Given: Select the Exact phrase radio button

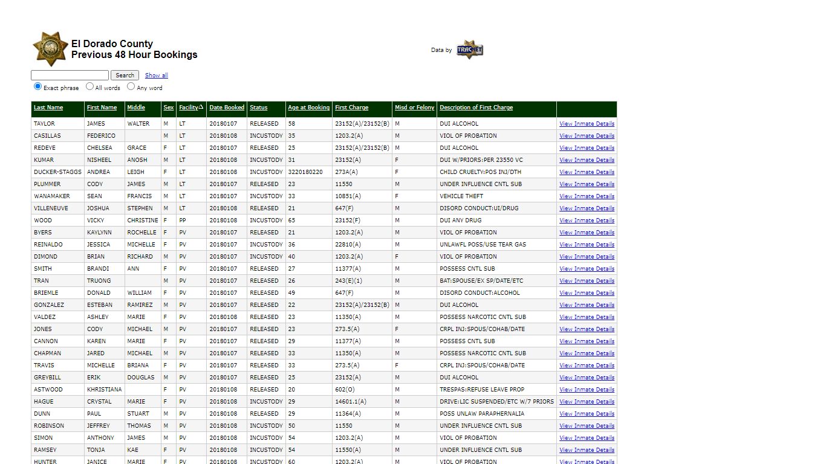Looking at the screenshot, I should pyautogui.click(x=37, y=86).
